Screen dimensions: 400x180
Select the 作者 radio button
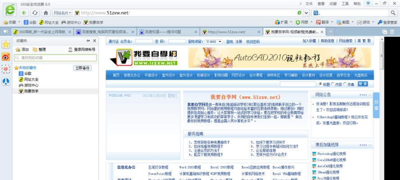point(345,84)
